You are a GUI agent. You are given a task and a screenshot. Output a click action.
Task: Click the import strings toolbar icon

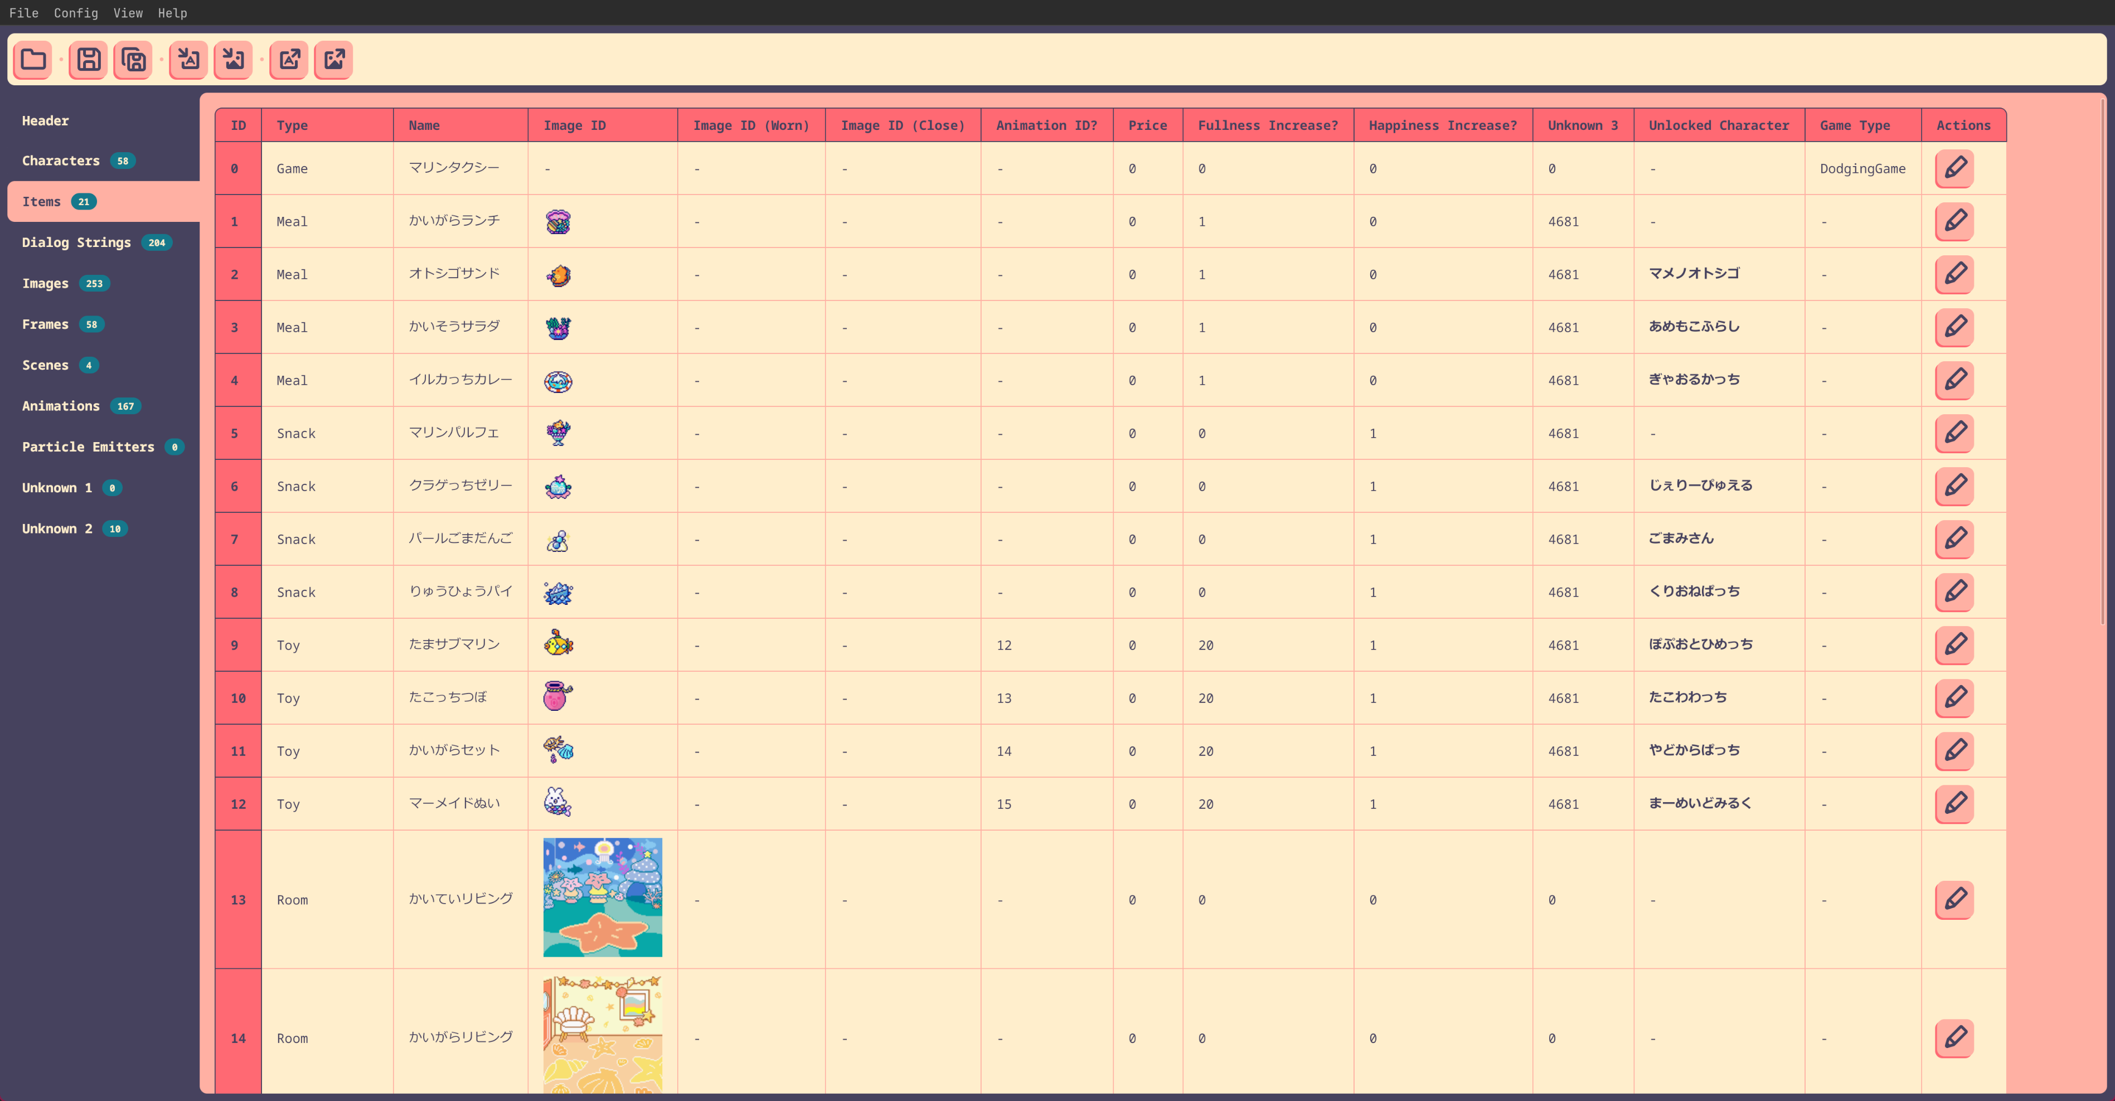(189, 60)
